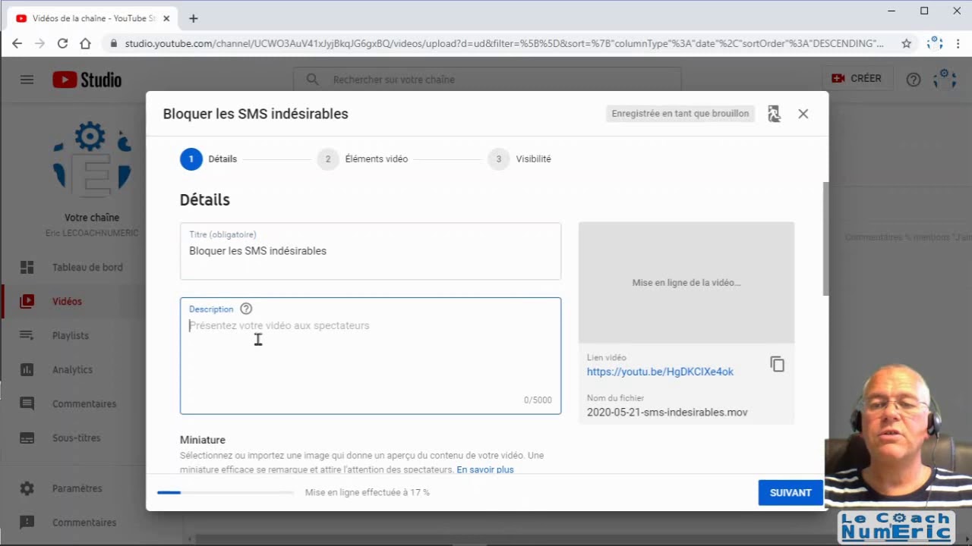
Task: Click the account avatar in Studio header
Action: coord(944,78)
